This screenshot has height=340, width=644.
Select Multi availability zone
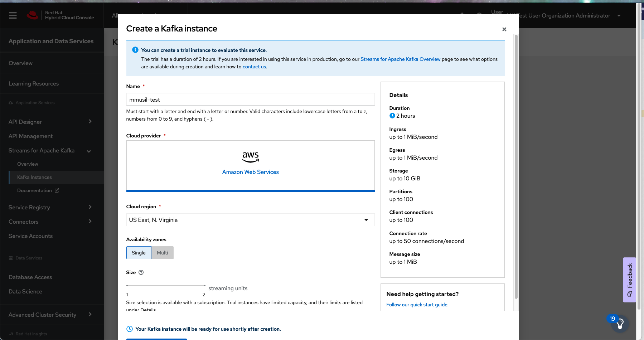[x=162, y=253]
